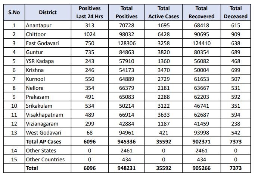Click the Positives Last 24 Hrs header
Viewport: 255px width, 177px height.
pyautogui.click(x=89, y=12)
